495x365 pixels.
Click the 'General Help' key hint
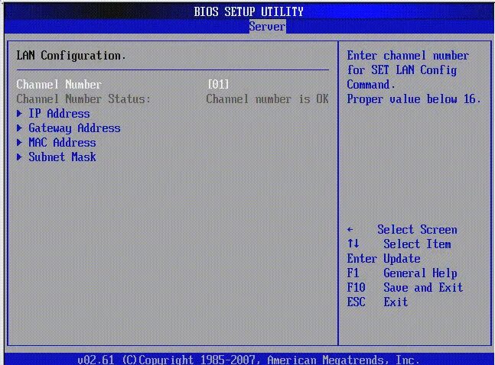(x=420, y=273)
